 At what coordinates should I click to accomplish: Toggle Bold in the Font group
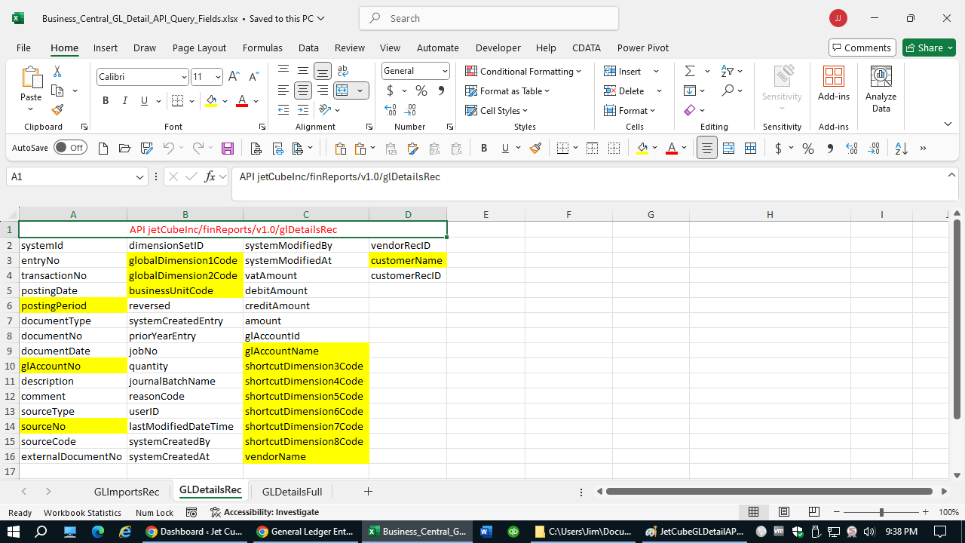(x=106, y=101)
